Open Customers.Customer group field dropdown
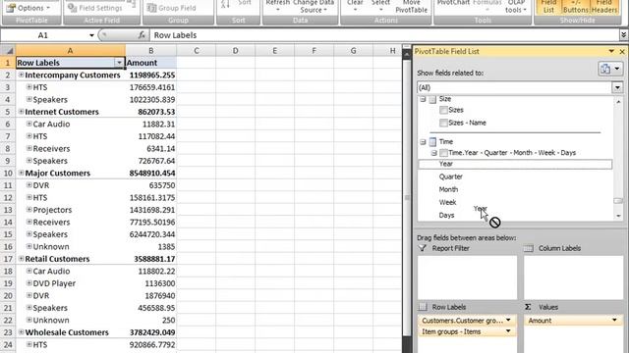Image resolution: width=629 pixels, height=353 pixels. click(x=508, y=321)
